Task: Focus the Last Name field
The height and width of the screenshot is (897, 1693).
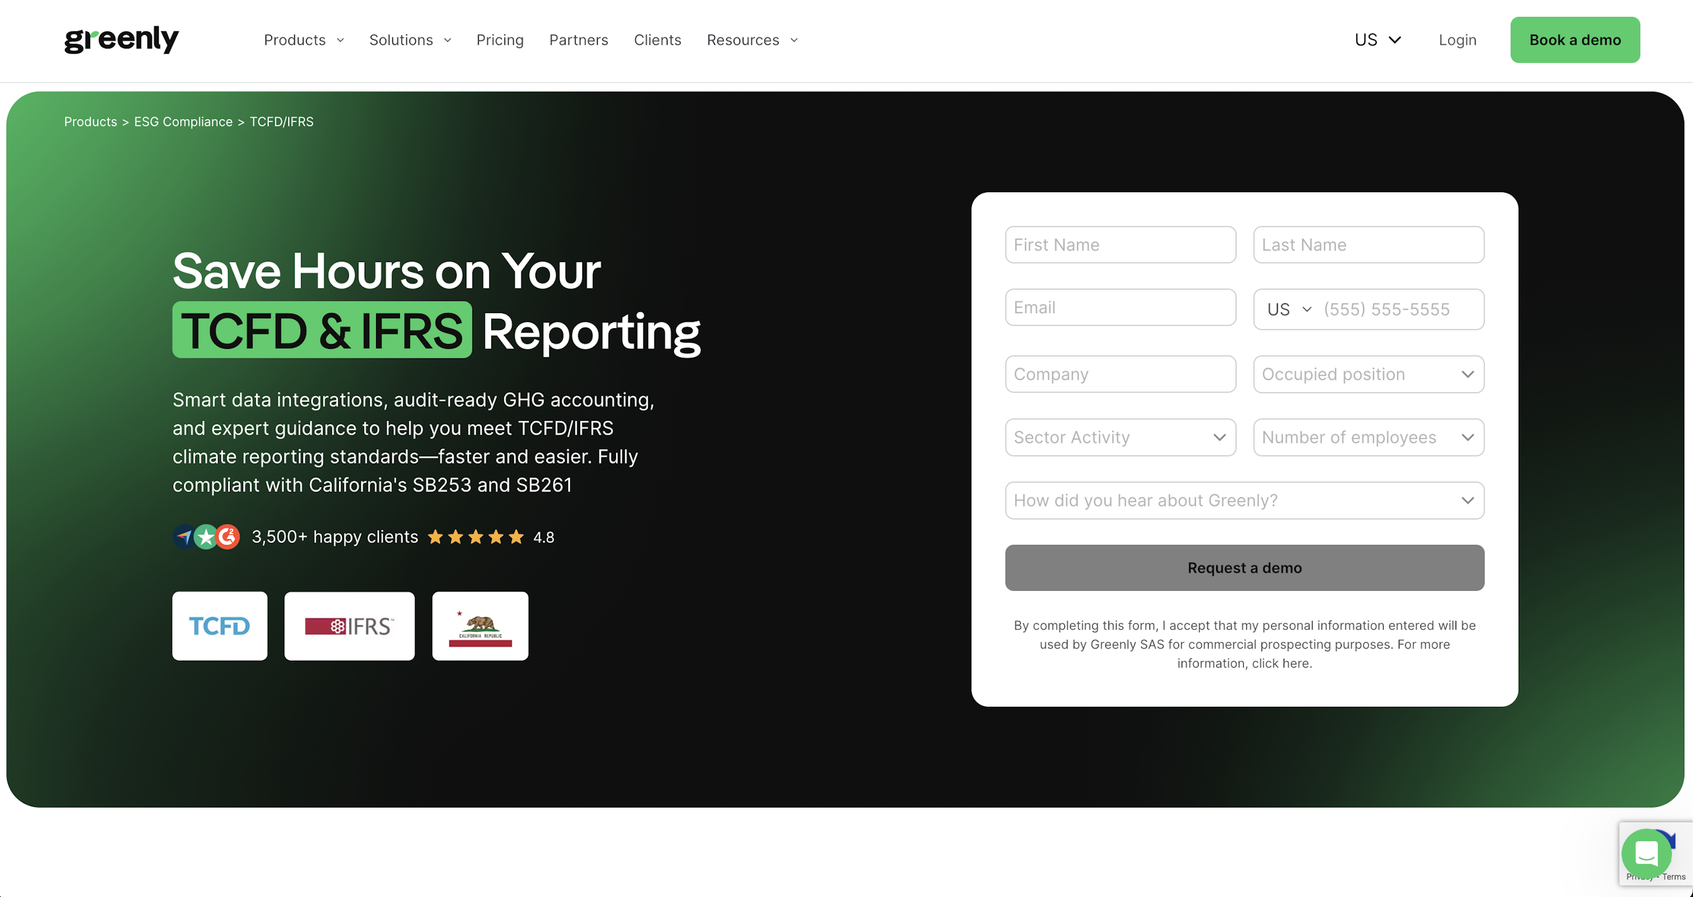Action: 1369,244
